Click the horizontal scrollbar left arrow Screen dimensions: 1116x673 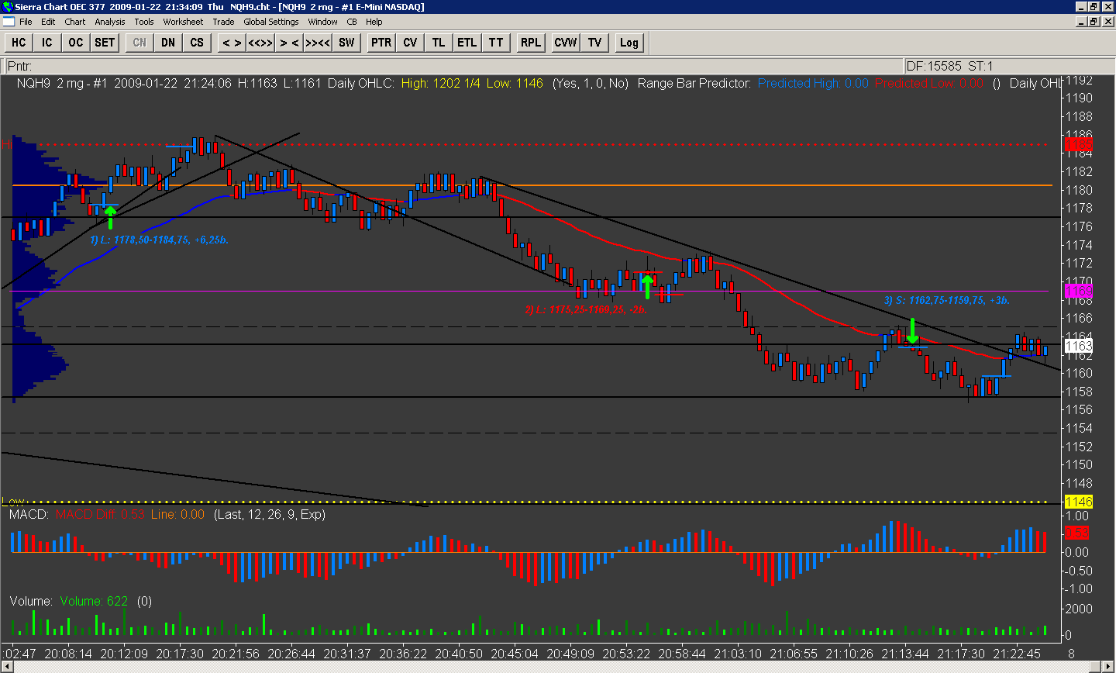point(7,666)
